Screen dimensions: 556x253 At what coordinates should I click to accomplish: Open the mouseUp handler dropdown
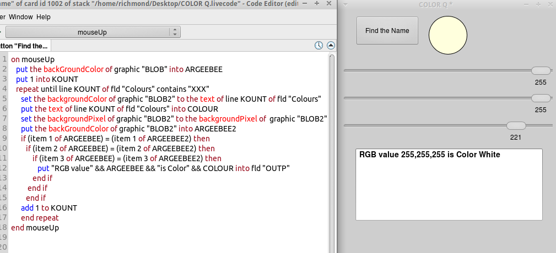tap(93, 32)
